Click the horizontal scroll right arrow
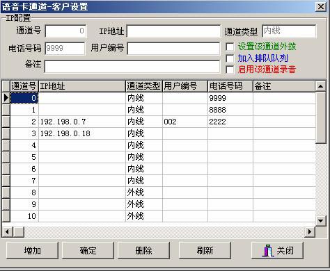The image size is (330, 271). [x=310, y=231]
